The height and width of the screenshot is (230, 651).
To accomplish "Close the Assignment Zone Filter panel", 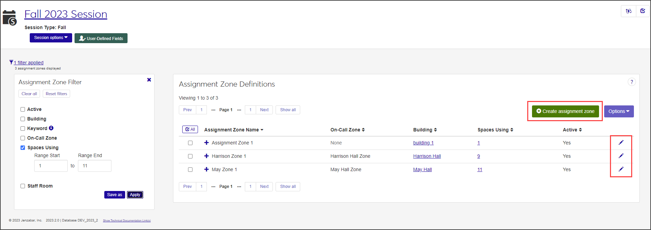I will point(149,80).
